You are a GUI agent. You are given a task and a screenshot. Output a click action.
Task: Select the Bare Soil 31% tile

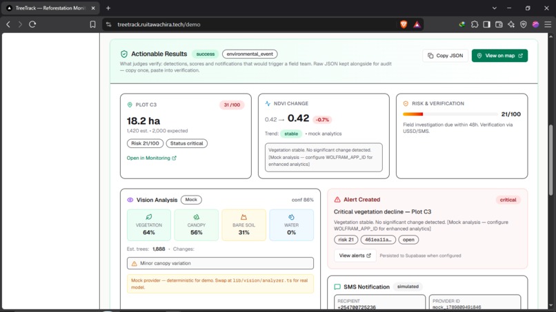click(244, 225)
